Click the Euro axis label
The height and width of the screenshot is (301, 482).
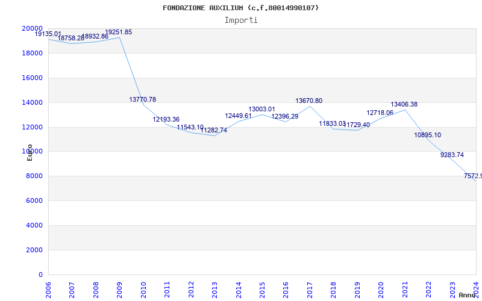point(30,153)
